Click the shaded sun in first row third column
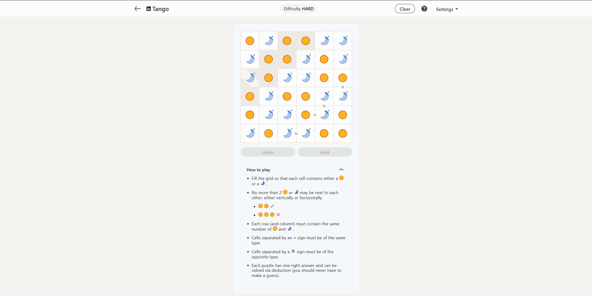 (x=287, y=41)
